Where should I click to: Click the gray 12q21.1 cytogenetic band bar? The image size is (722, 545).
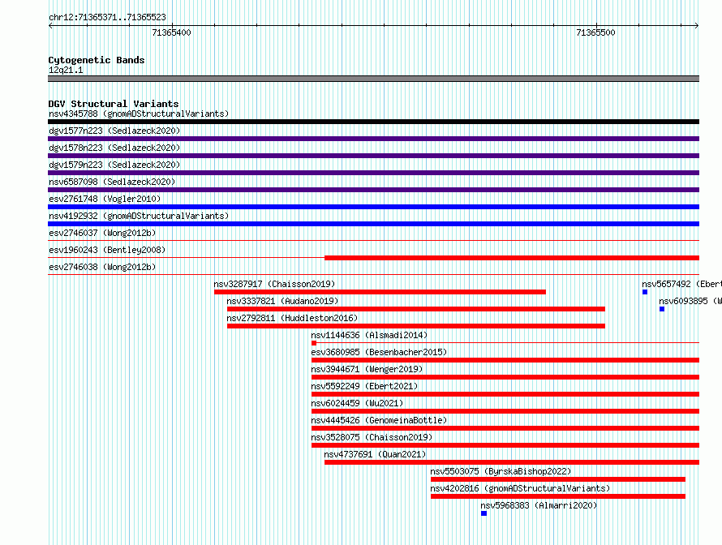(373, 79)
